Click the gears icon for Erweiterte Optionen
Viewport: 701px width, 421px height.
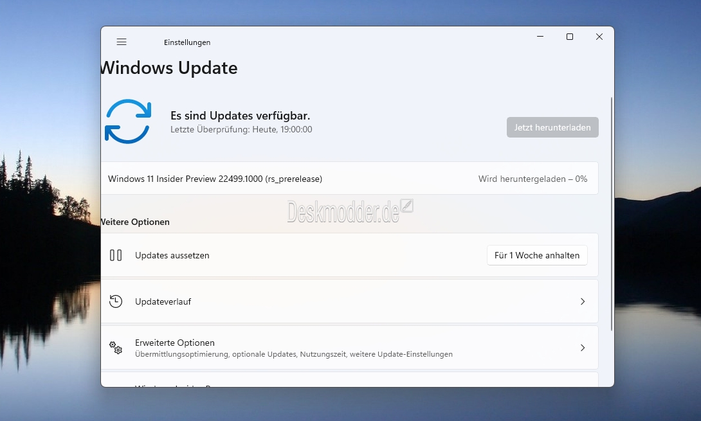116,348
